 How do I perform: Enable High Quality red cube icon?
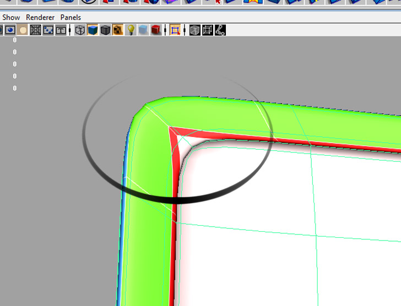coord(156,30)
